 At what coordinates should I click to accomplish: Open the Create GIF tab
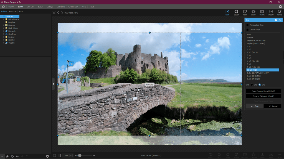pyautogui.click(x=73, y=7)
